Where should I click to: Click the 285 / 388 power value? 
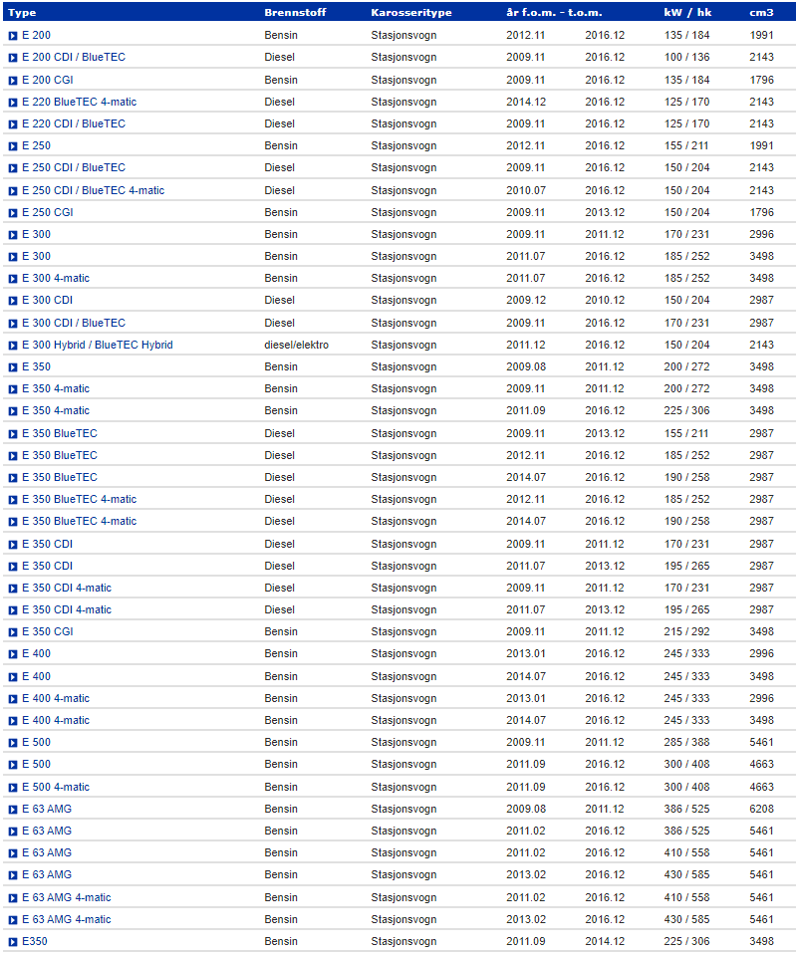[x=686, y=742]
